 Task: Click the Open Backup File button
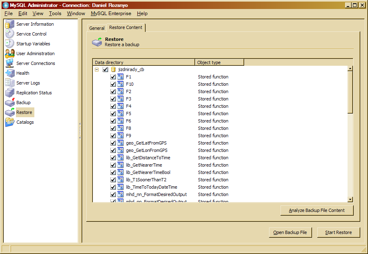click(290, 232)
